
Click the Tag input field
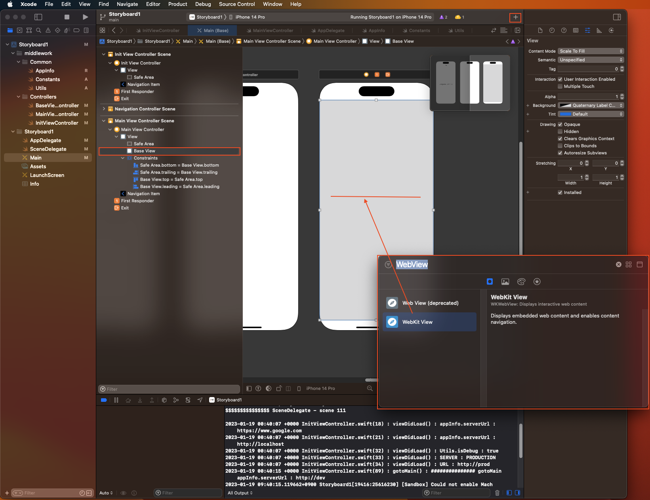point(588,69)
